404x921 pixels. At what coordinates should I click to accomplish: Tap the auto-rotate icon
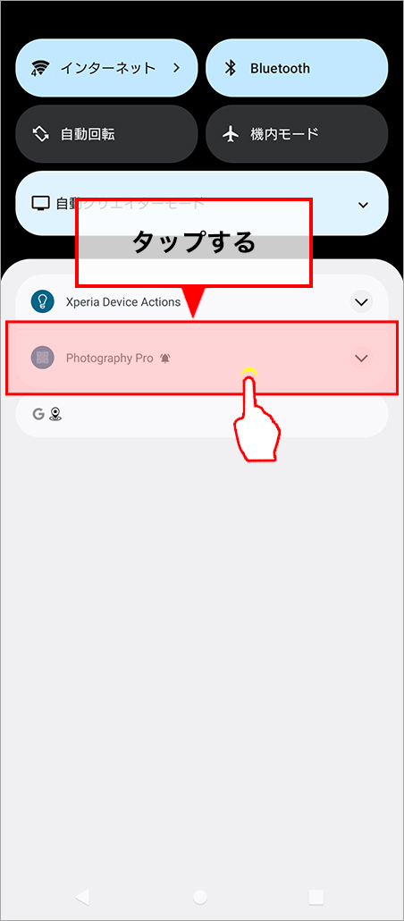[x=40, y=134]
